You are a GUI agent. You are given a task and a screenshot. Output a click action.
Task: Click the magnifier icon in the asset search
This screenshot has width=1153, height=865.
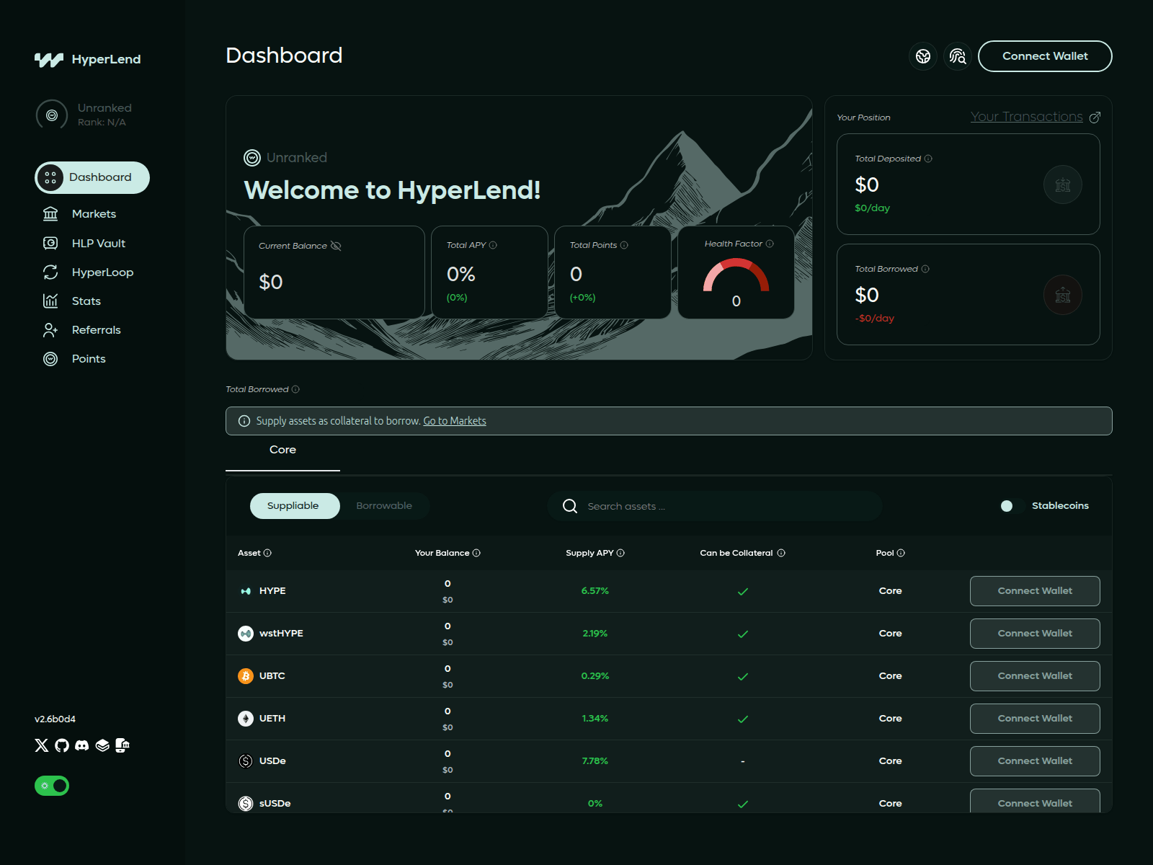pos(570,506)
